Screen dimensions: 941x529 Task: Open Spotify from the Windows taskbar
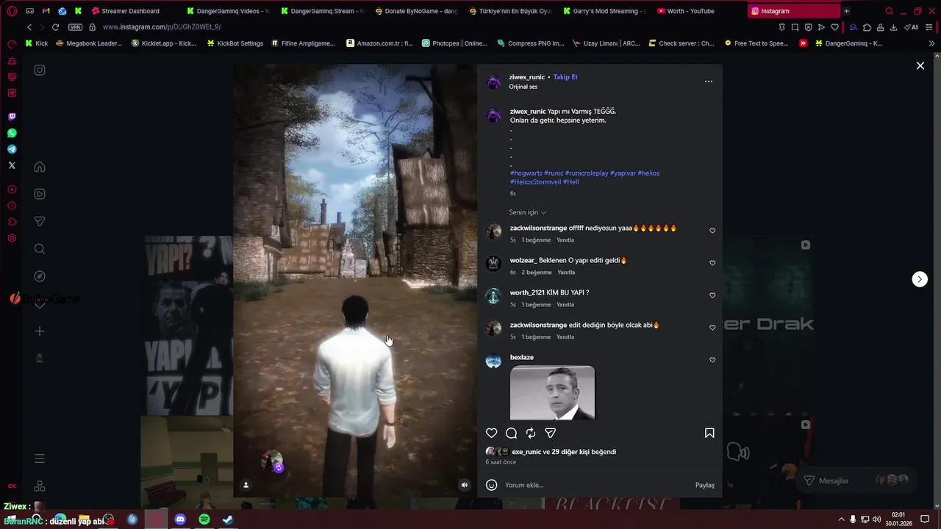click(x=204, y=519)
